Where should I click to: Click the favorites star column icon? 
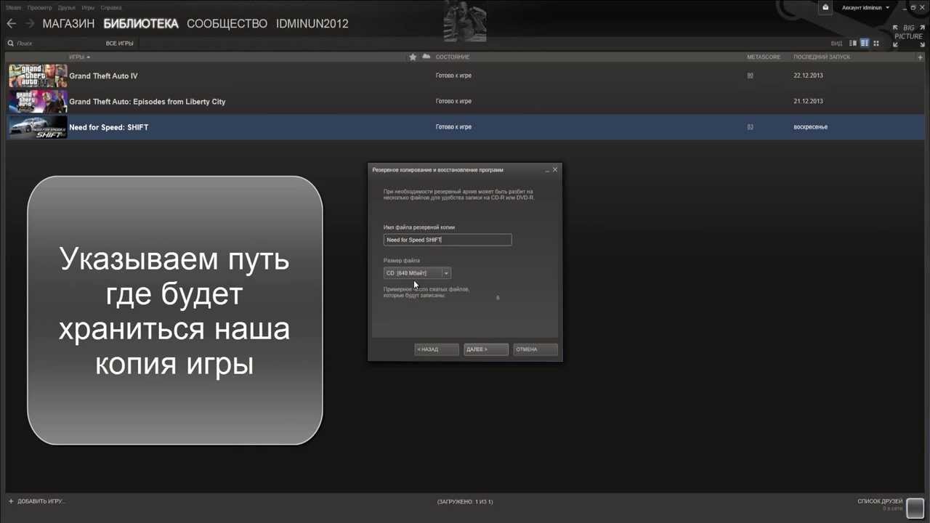click(x=413, y=57)
